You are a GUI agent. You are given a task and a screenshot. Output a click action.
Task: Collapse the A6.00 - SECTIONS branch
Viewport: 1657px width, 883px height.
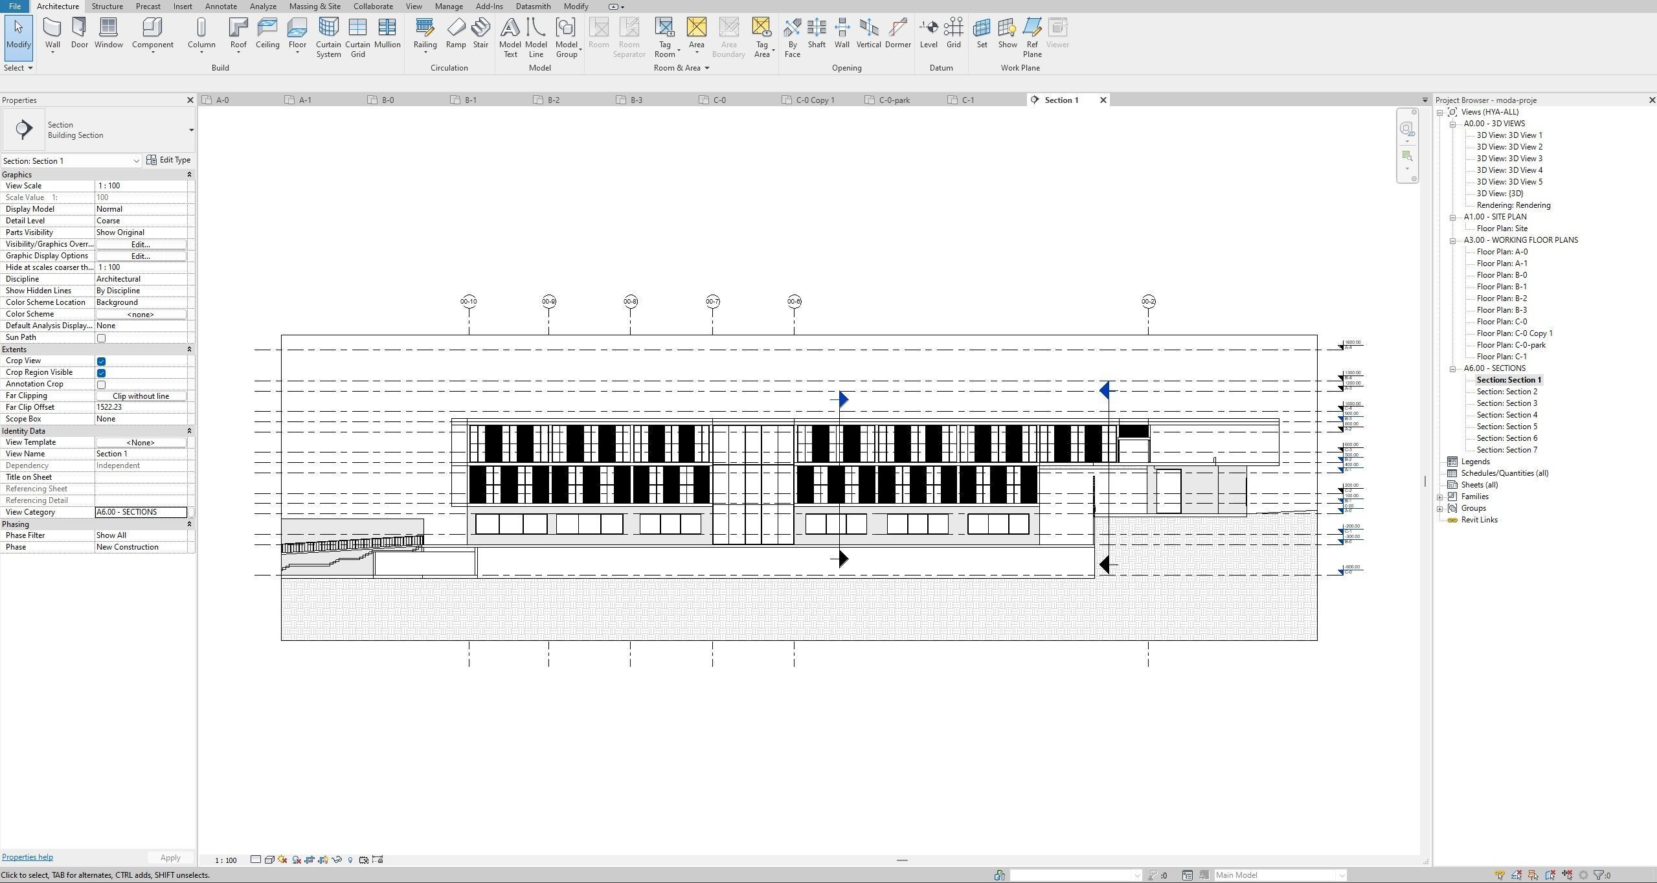1454,368
